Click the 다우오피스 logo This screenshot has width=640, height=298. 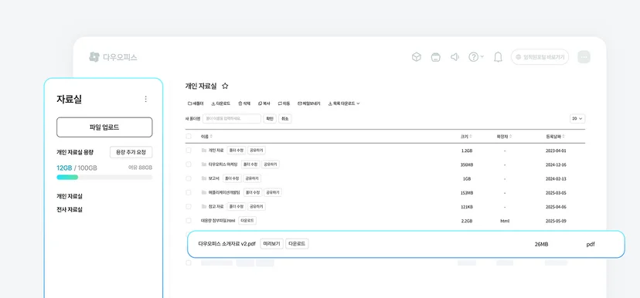pyautogui.click(x=113, y=57)
